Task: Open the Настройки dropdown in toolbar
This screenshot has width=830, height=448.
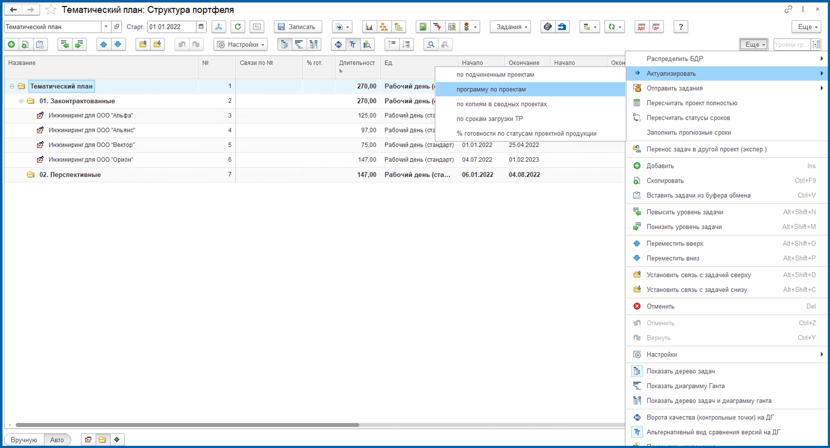Action: coord(240,44)
